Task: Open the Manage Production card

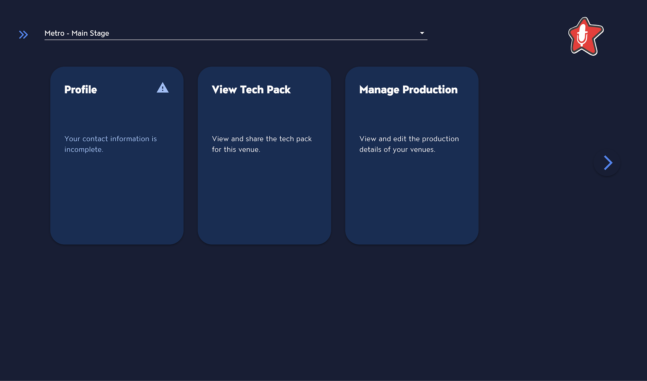Action: pyautogui.click(x=412, y=155)
